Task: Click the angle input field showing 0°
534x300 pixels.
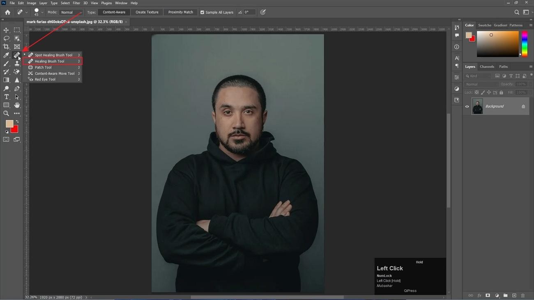Action: (x=249, y=12)
